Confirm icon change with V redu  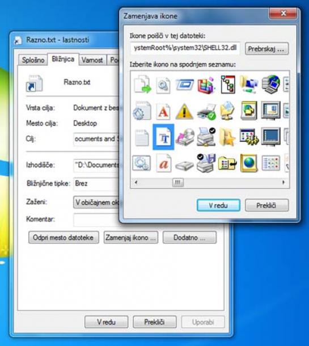(x=218, y=205)
